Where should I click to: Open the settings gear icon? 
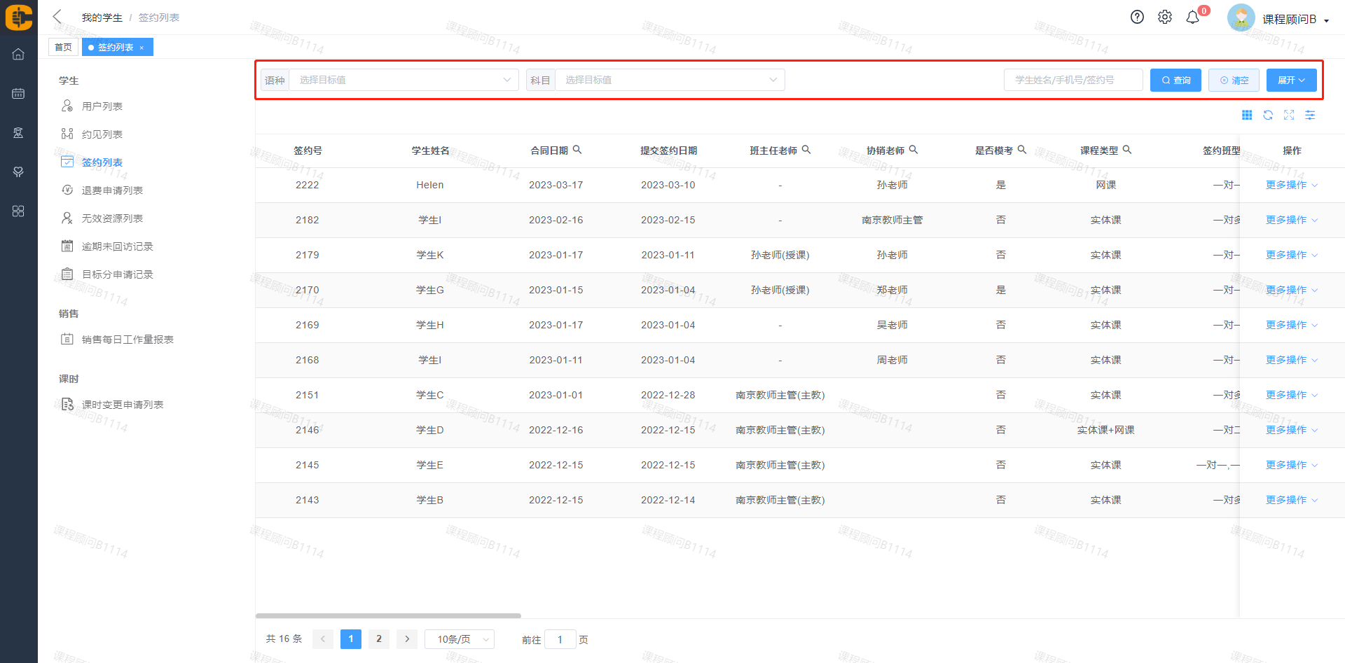tap(1164, 18)
